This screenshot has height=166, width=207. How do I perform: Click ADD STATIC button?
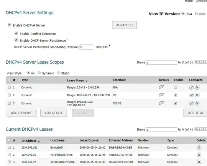pos(54,113)
